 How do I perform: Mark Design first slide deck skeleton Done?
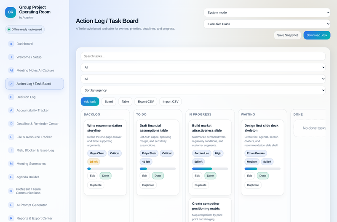click(262, 176)
